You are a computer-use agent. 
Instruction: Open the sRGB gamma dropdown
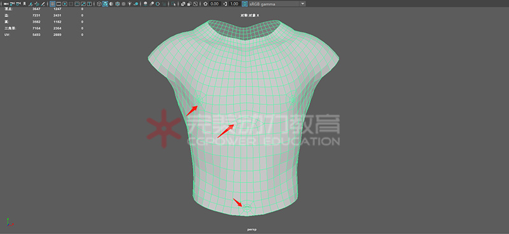pos(277,4)
